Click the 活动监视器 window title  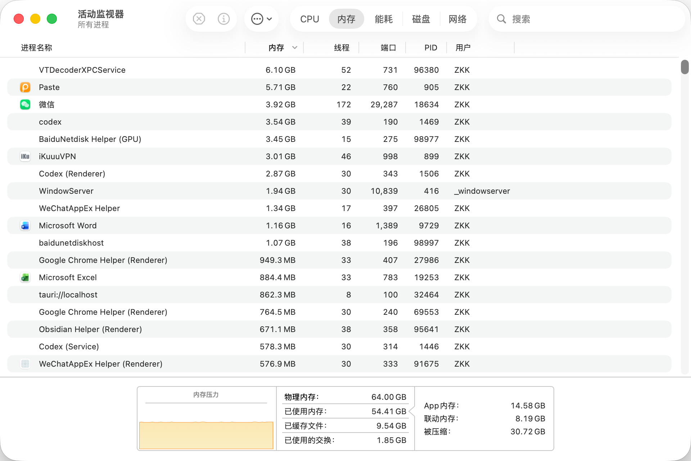tap(101, 14)
